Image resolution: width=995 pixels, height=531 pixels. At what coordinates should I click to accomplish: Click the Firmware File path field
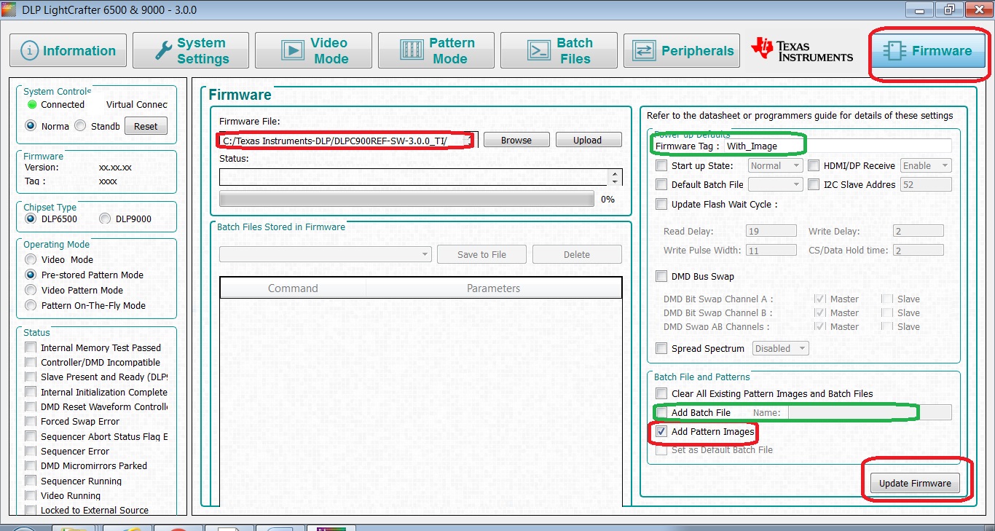(x=348, y=140)
